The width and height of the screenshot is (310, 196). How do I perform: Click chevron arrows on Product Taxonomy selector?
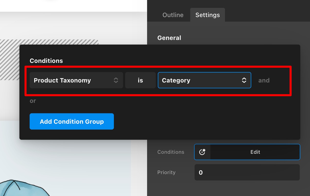pyautogui.click(x=116, y=80)
